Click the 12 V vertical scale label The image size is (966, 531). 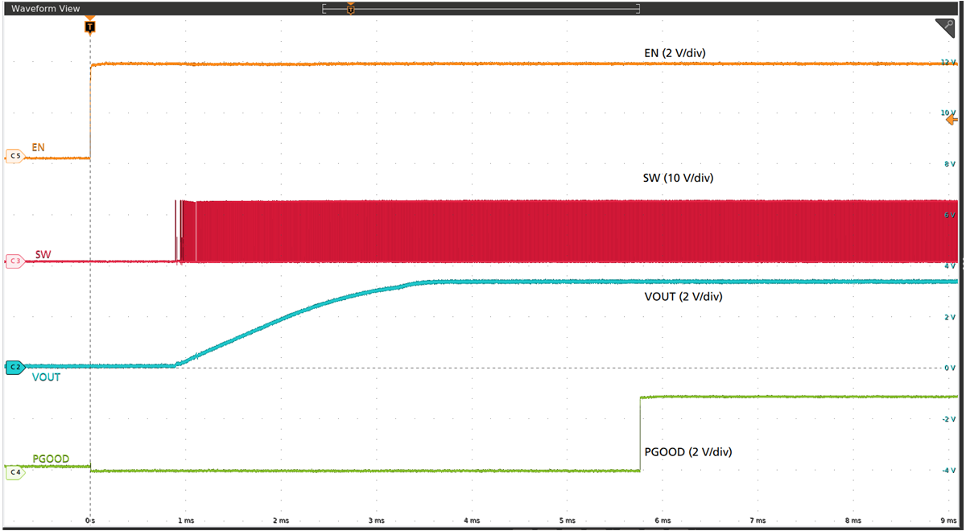pos(947,62)
